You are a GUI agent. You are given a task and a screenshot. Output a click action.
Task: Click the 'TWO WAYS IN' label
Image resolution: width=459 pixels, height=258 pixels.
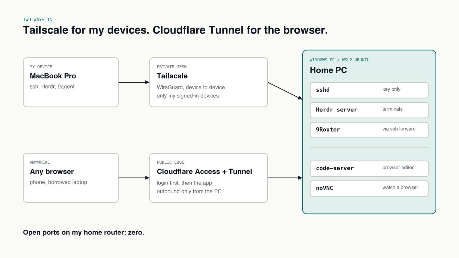38,19
